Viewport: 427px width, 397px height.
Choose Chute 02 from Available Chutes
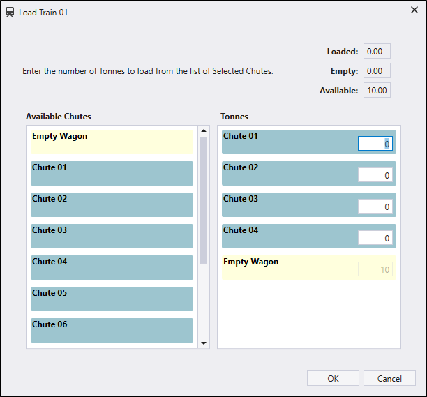pyautogui.click(x=112, y=204)
